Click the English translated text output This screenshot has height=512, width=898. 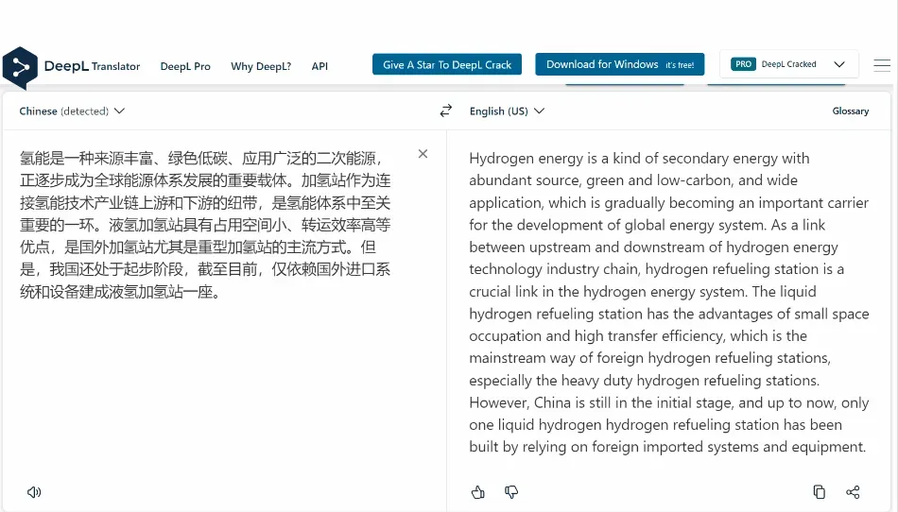pos(669,302)
